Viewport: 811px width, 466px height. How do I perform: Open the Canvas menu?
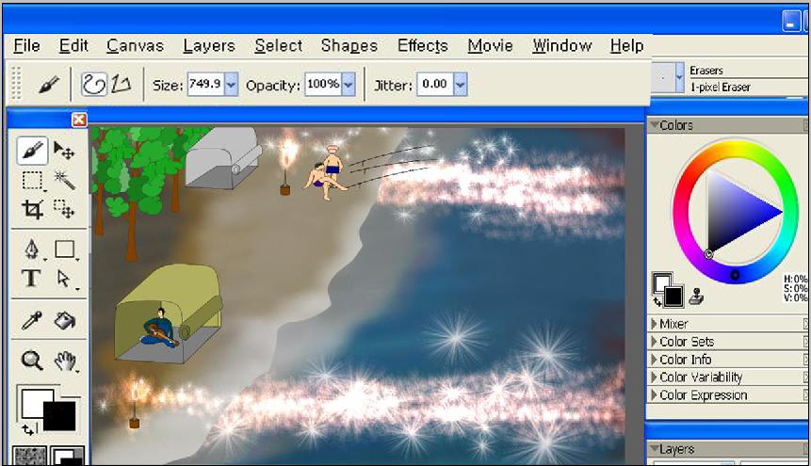(135, 46)
